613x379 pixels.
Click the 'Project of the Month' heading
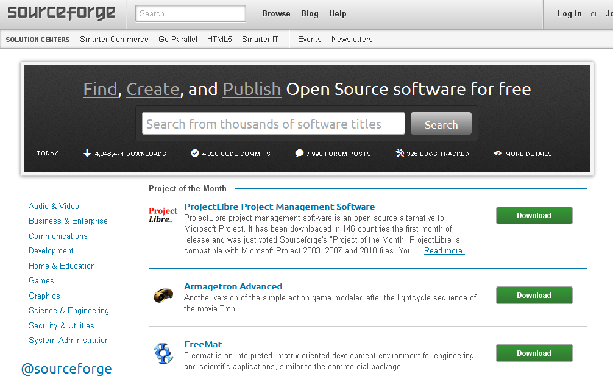point(188,188)
